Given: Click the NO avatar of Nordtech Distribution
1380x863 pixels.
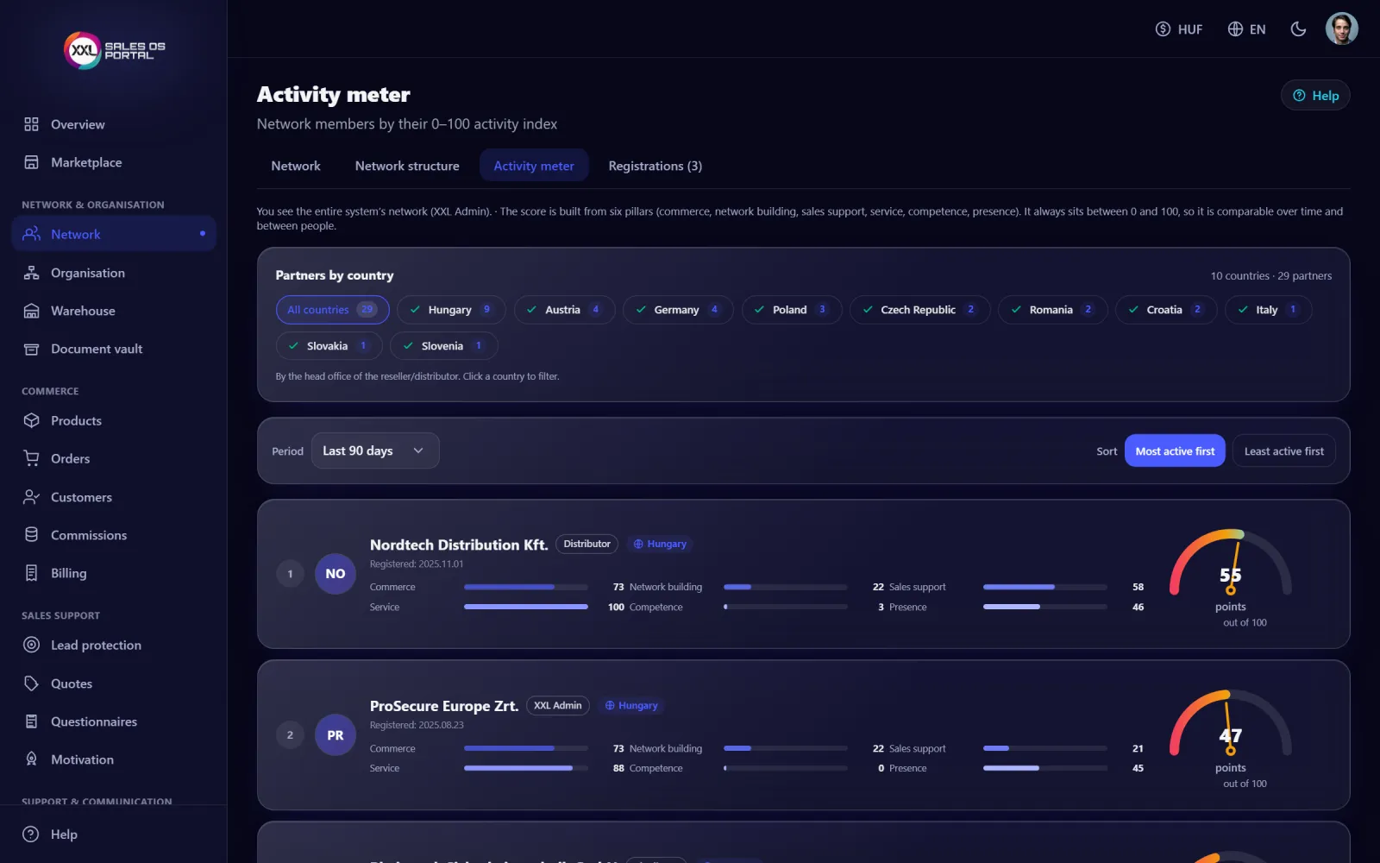Looking at the screenshot, I should (x=336, y=574).
